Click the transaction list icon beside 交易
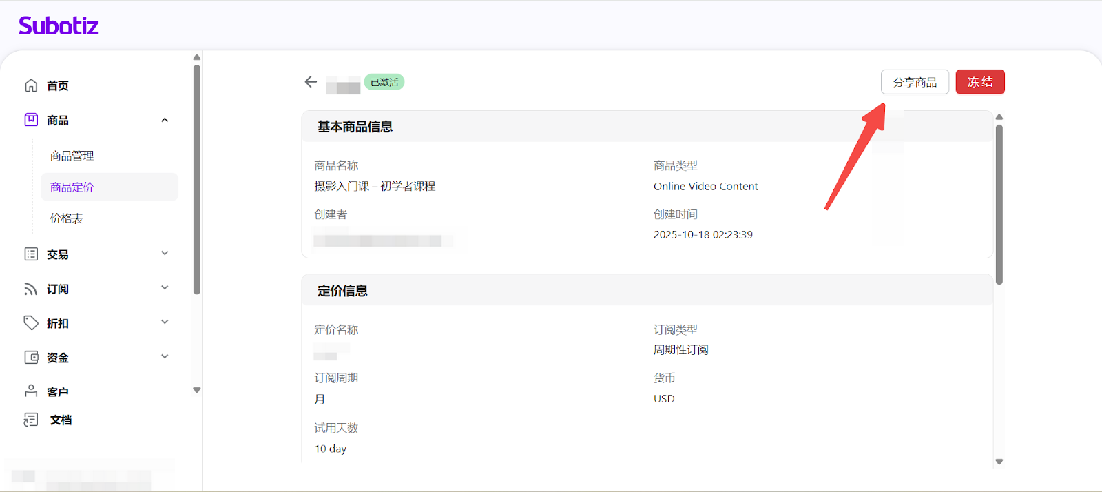The image size is (1102, 492). coord(31,254)
